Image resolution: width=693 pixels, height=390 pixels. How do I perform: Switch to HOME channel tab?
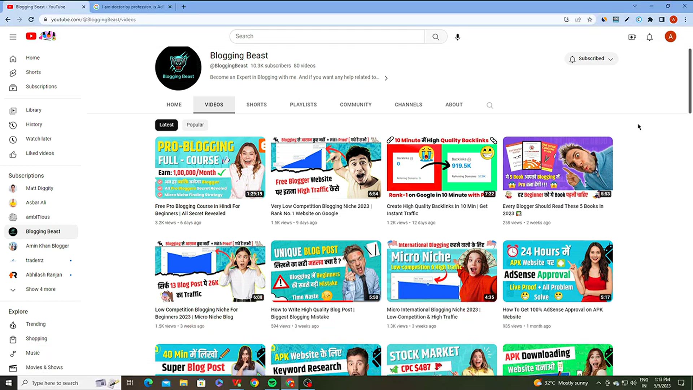pyautogui.click(x=174, y=105)
